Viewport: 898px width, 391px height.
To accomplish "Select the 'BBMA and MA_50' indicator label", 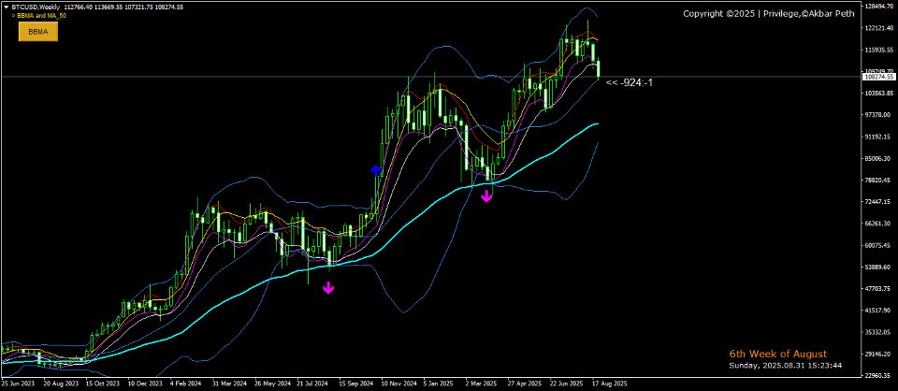I will [x=41, y=16].
